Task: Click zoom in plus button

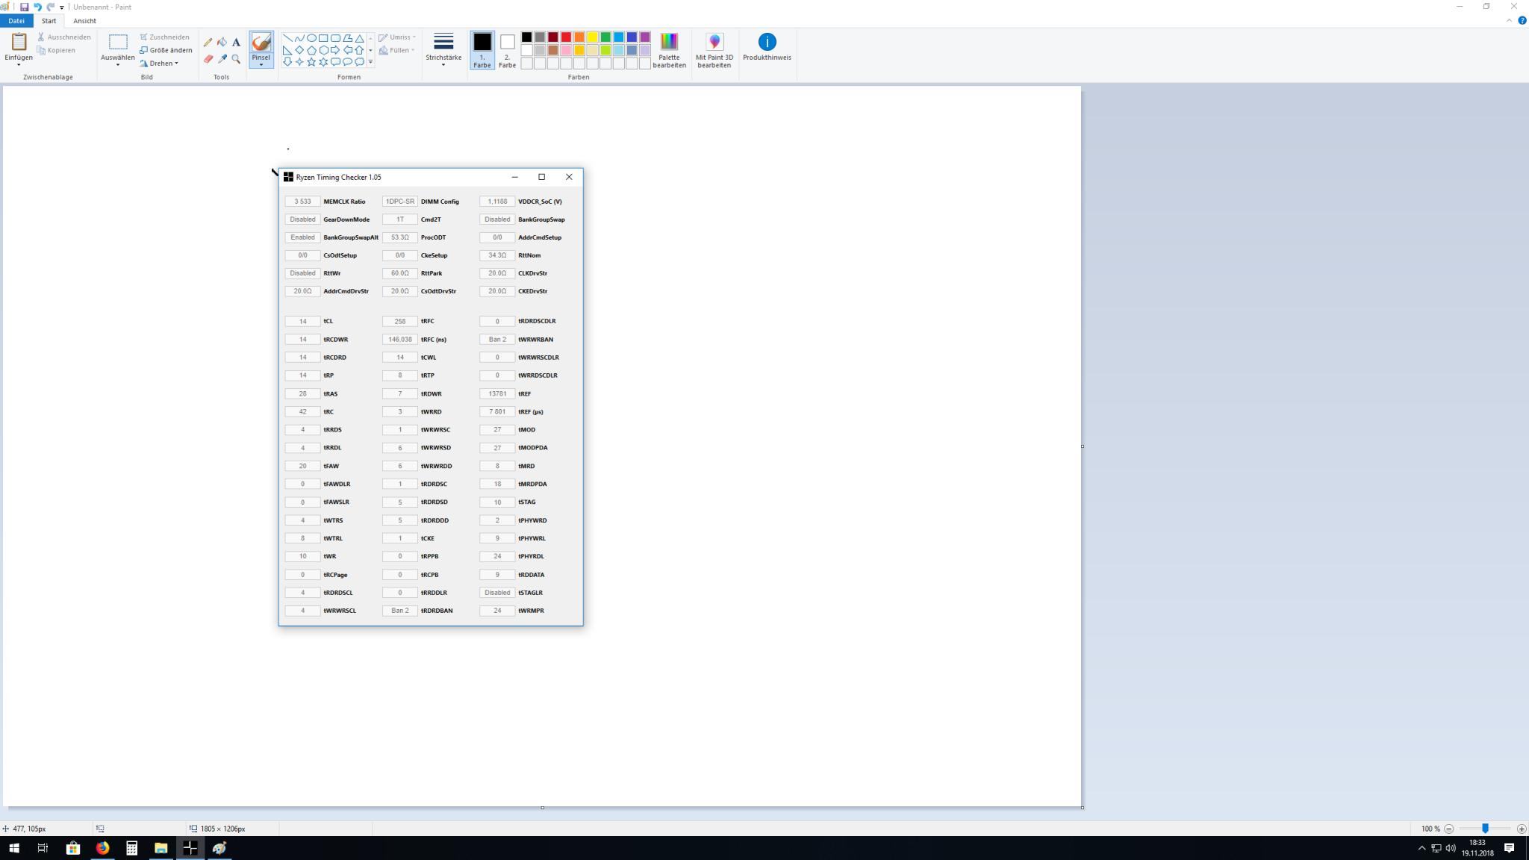Action: [x=1522, y=829]
